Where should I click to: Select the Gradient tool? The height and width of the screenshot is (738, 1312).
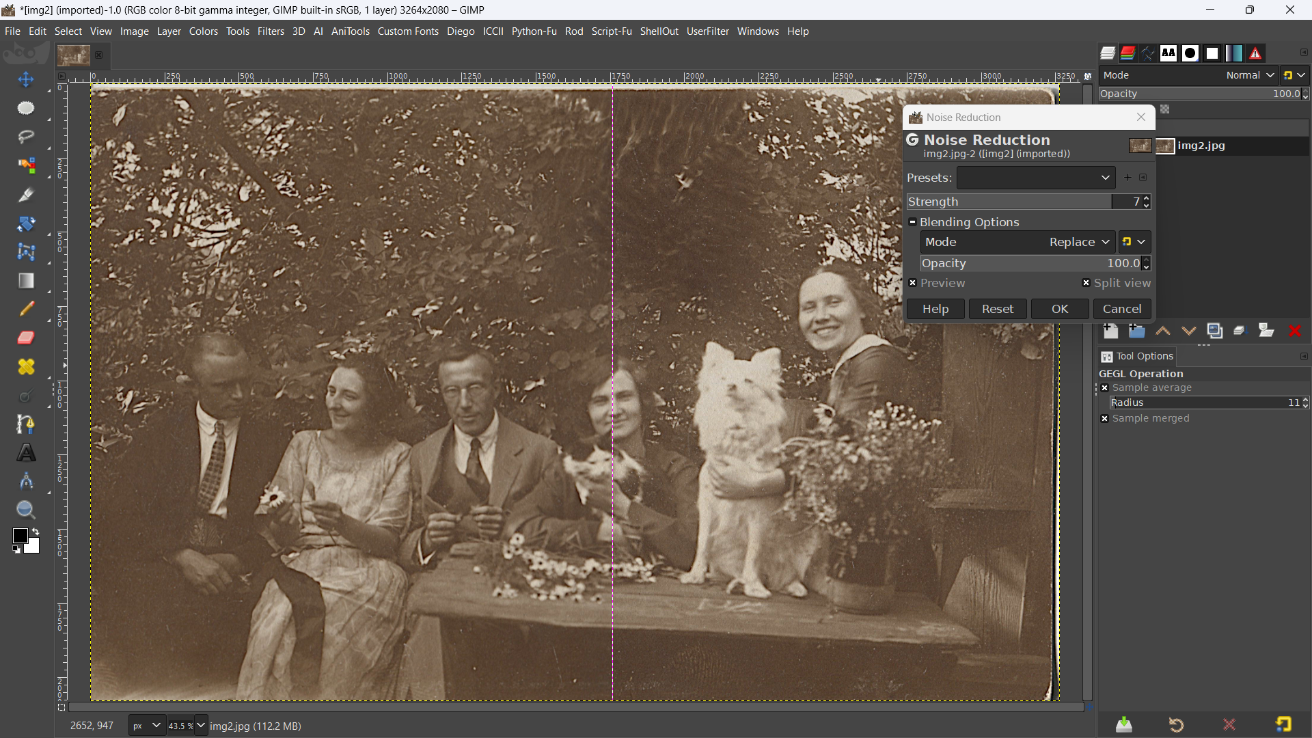[26, 281]
